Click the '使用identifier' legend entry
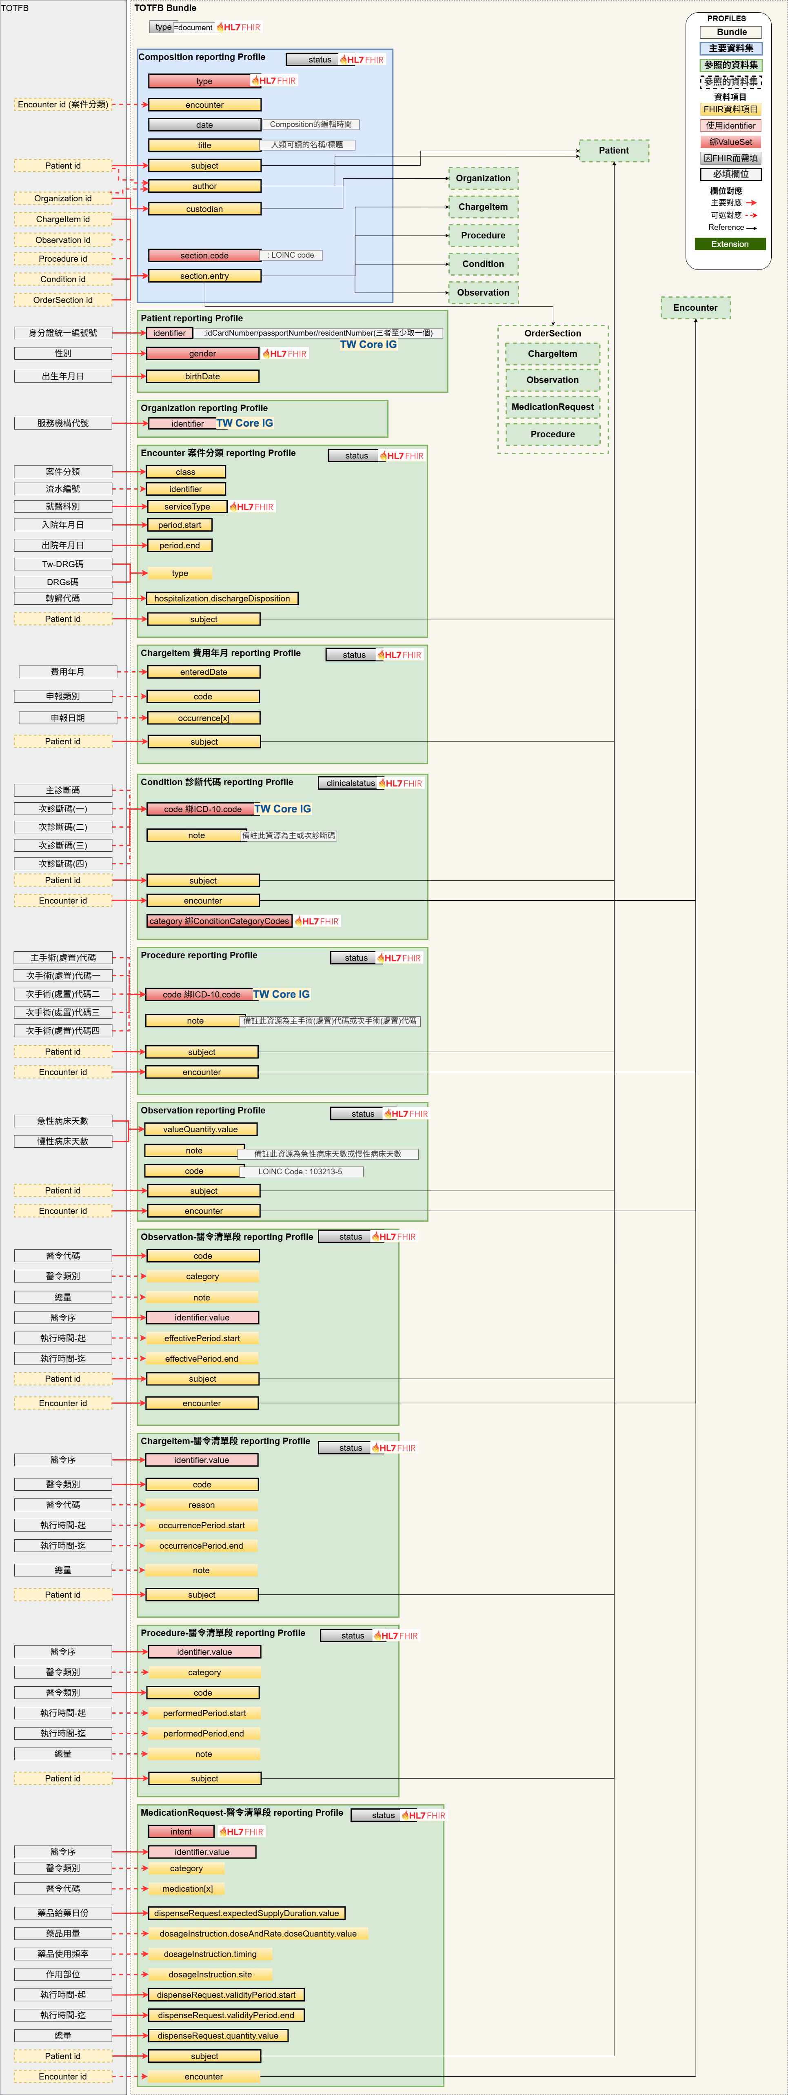The width and height of the screenshot is (788, 2095). point(731,125)
